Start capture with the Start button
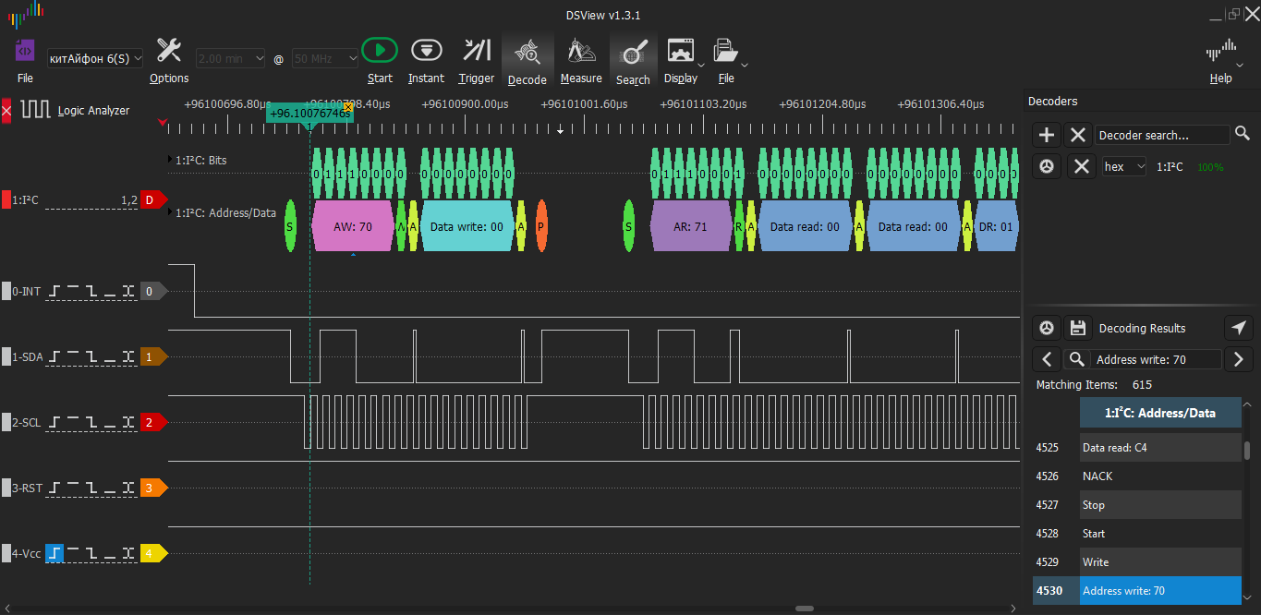This screenshot has width=1261, height=615. pos(380,50)
